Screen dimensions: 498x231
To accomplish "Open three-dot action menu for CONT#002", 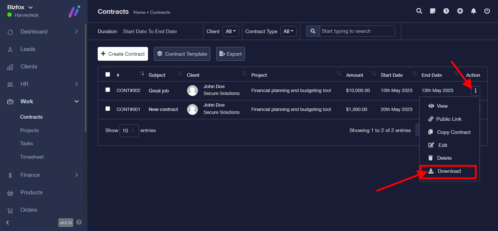I will pos(475,91).
